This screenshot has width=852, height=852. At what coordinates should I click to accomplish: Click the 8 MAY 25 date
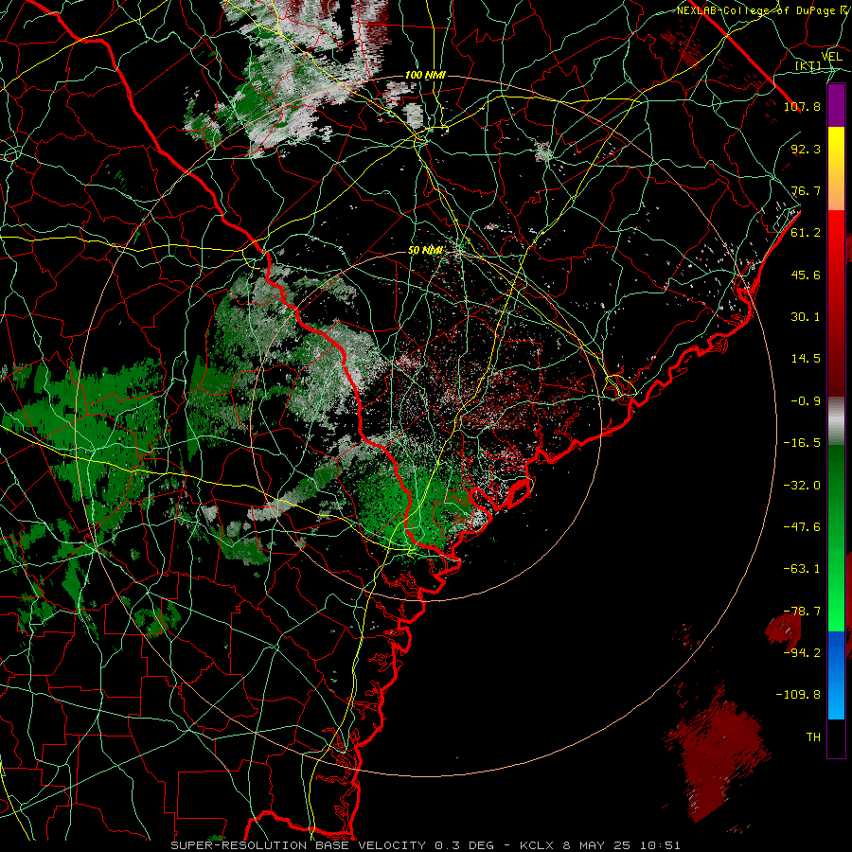tap(597, 845)
